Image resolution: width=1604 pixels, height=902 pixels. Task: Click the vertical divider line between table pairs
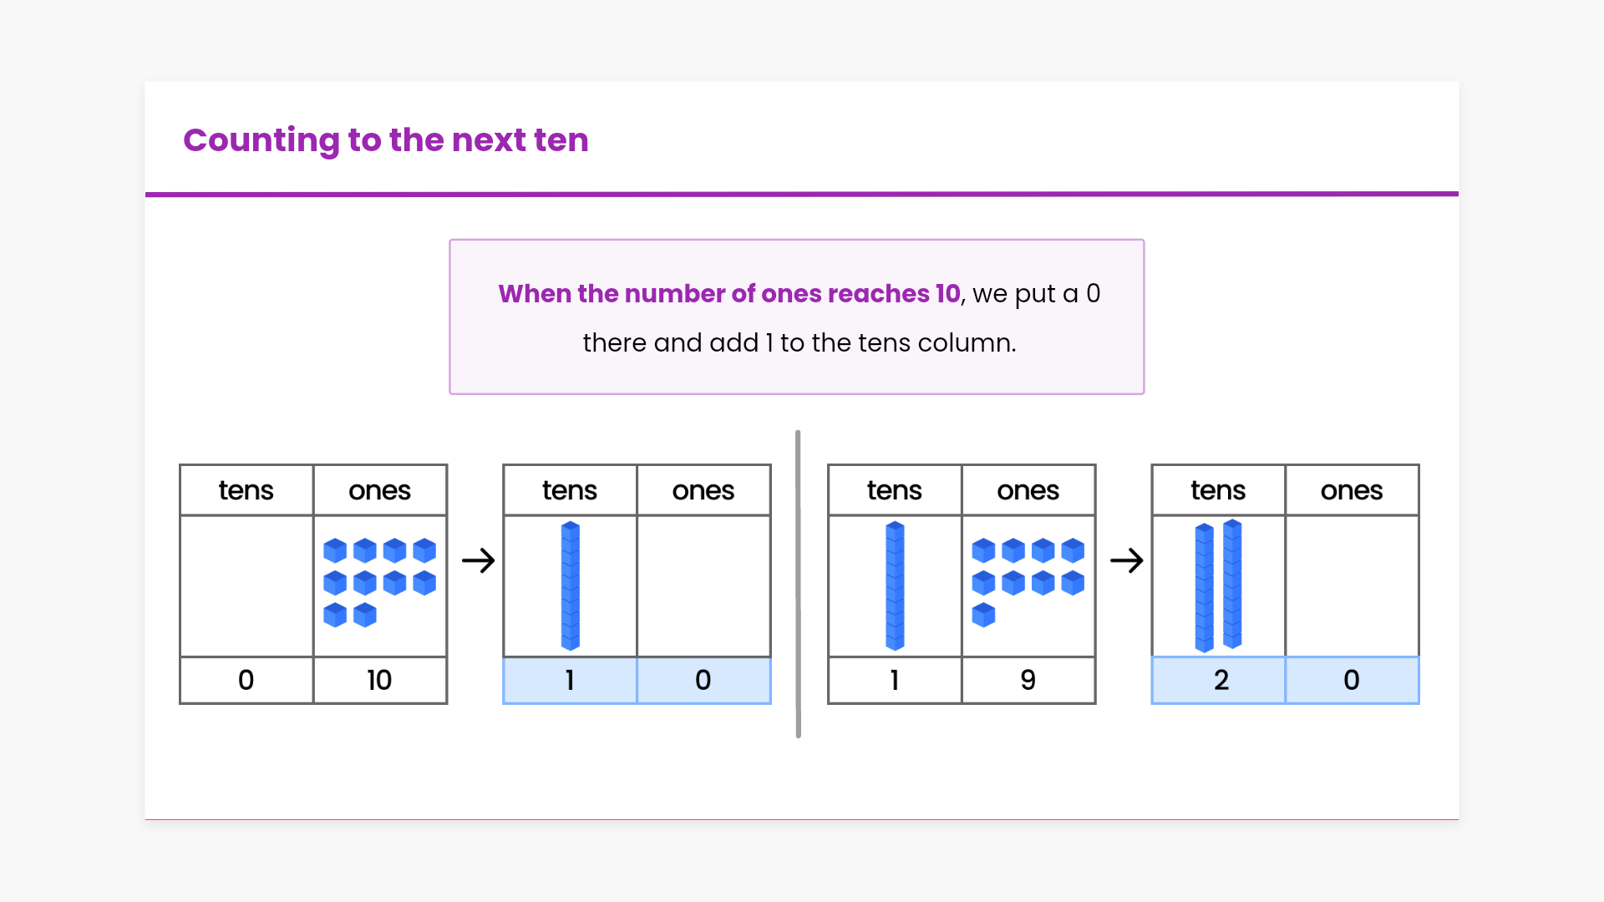(x=799, y=584)
